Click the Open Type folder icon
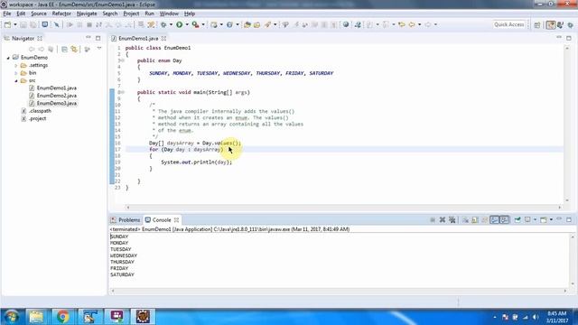The height and width of the screenshot is (325, 578). pyautogui.click(x=247, y=24)
